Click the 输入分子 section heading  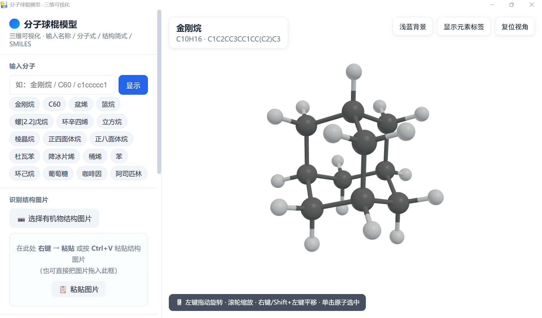pos(22,66)
